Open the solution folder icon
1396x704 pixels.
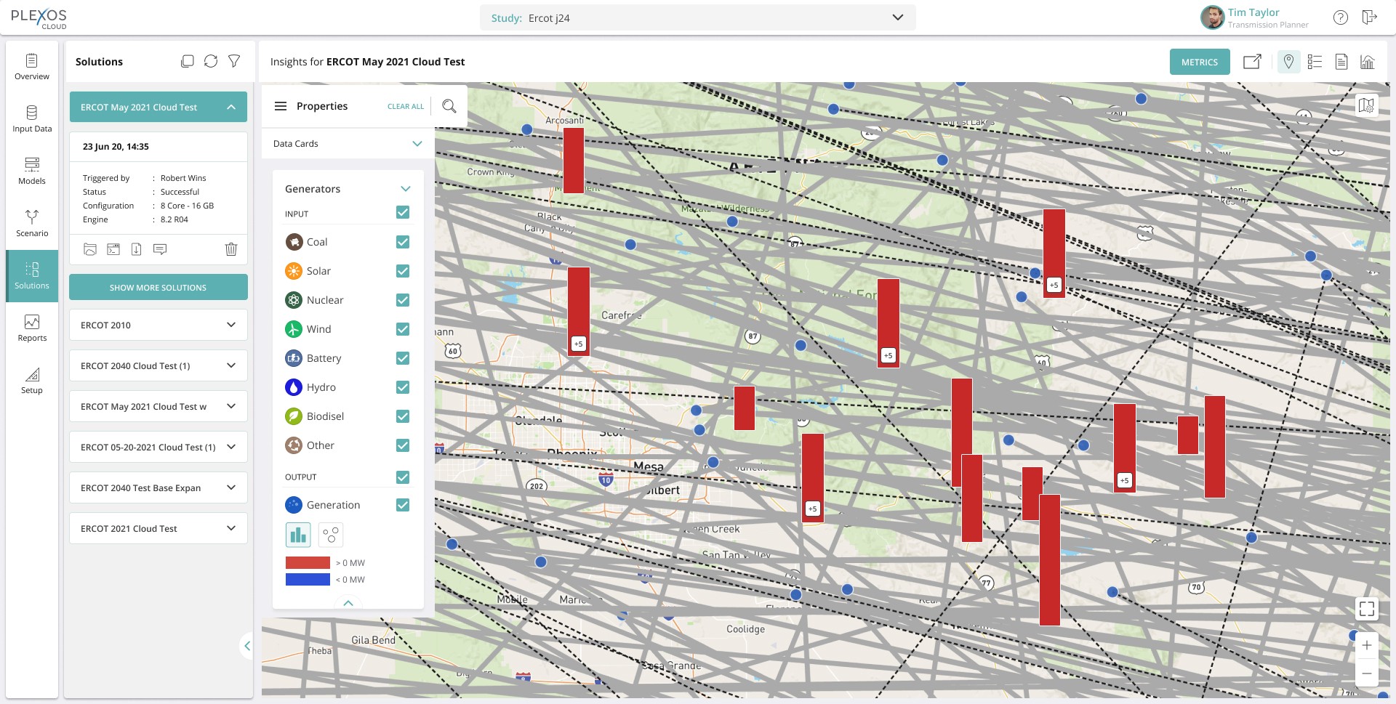90,249
